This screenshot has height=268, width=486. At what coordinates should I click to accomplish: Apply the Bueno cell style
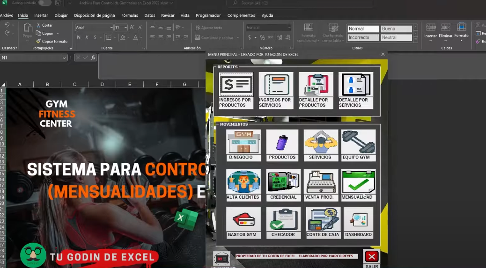pyautogui.click(x=396, y=29)
